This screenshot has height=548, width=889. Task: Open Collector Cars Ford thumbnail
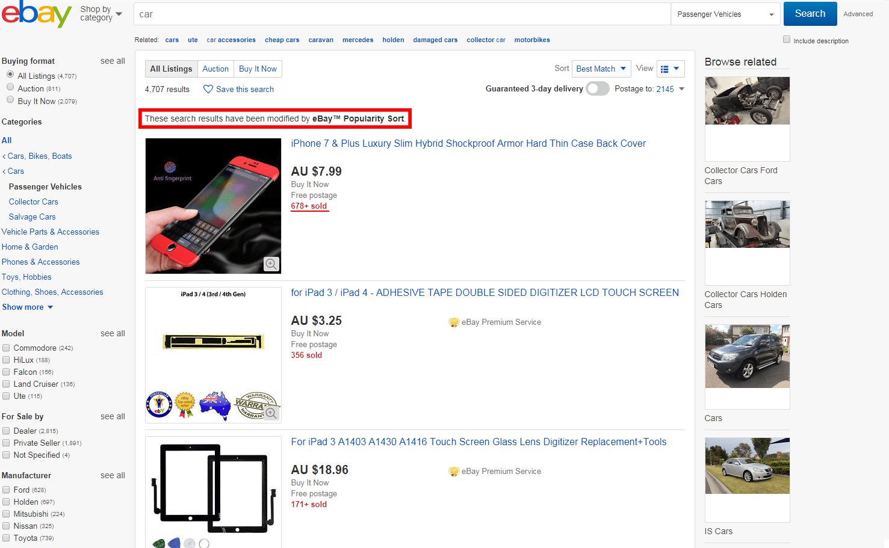747,119
